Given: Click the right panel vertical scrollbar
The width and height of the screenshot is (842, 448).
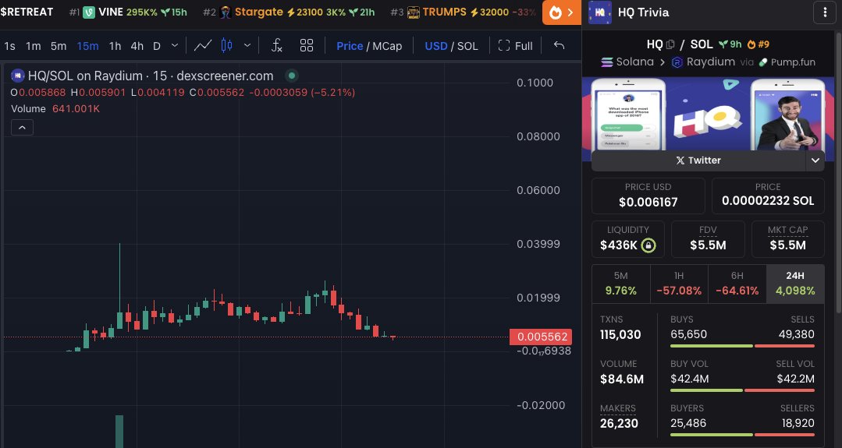Looking at the screenshot, I should coord(838,171).
